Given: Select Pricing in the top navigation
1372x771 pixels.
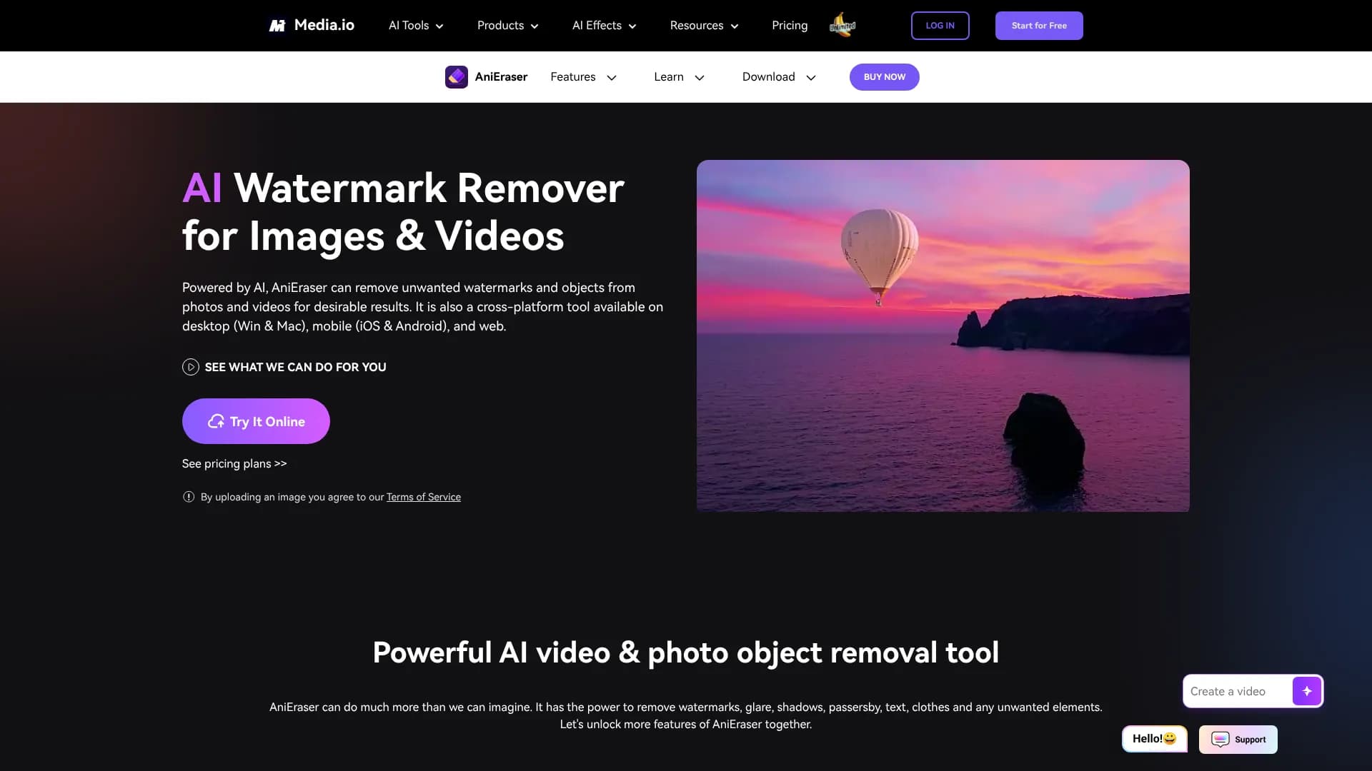Looking at the screenshot, I should click(x=789, y=25).
